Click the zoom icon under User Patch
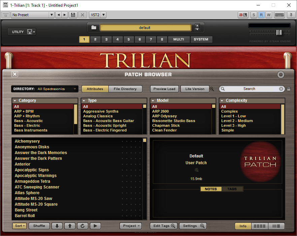This screenshot has height=236, width=297. (x=197, y=170)
